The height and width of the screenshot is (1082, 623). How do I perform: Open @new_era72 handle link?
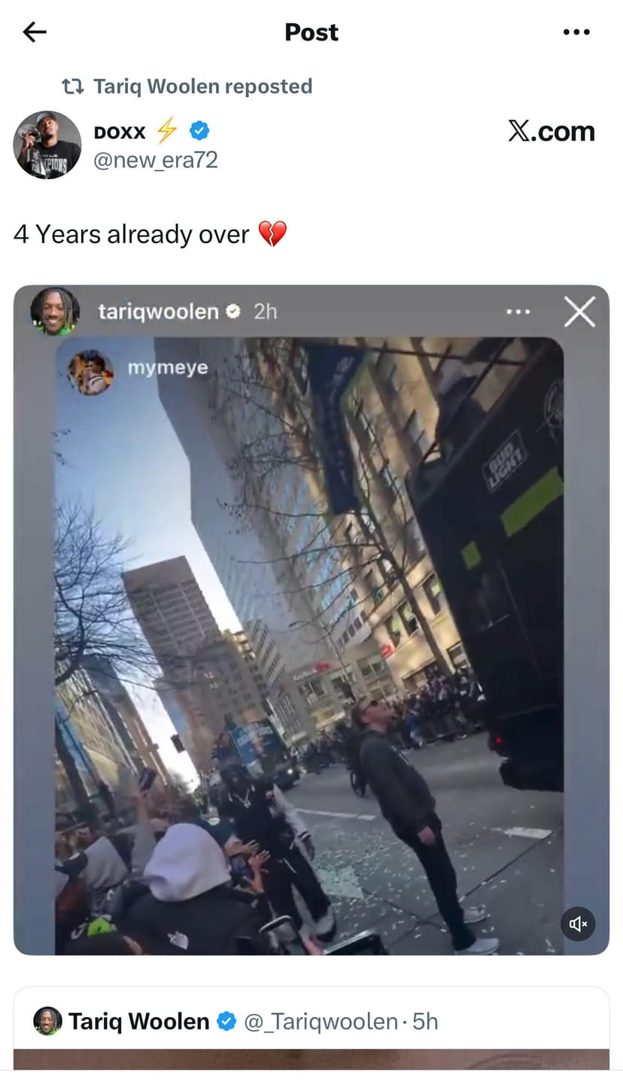[x=156, y=160]
